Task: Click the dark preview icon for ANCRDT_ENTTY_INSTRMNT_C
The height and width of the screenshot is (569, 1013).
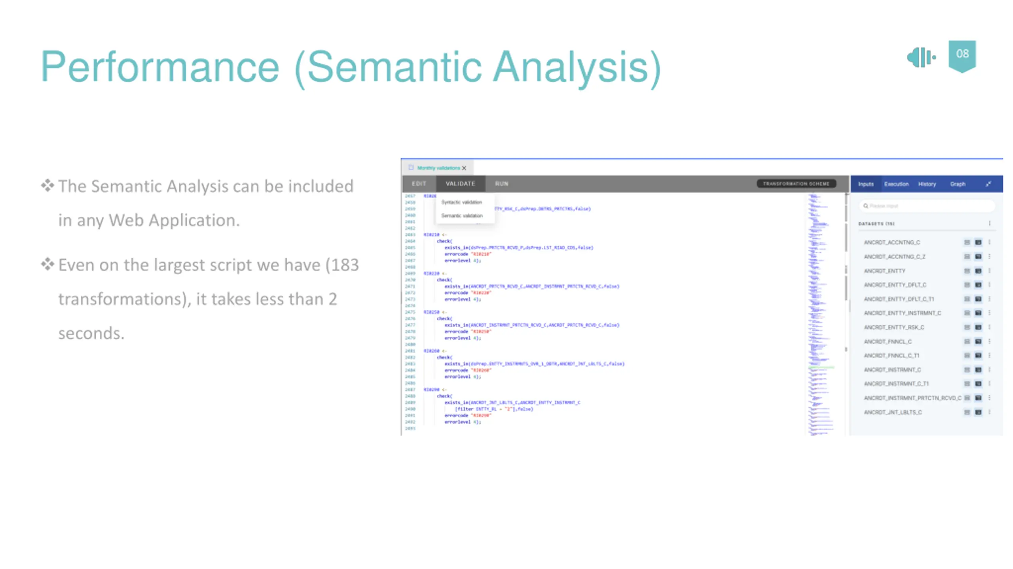Action: pos(978,313)
